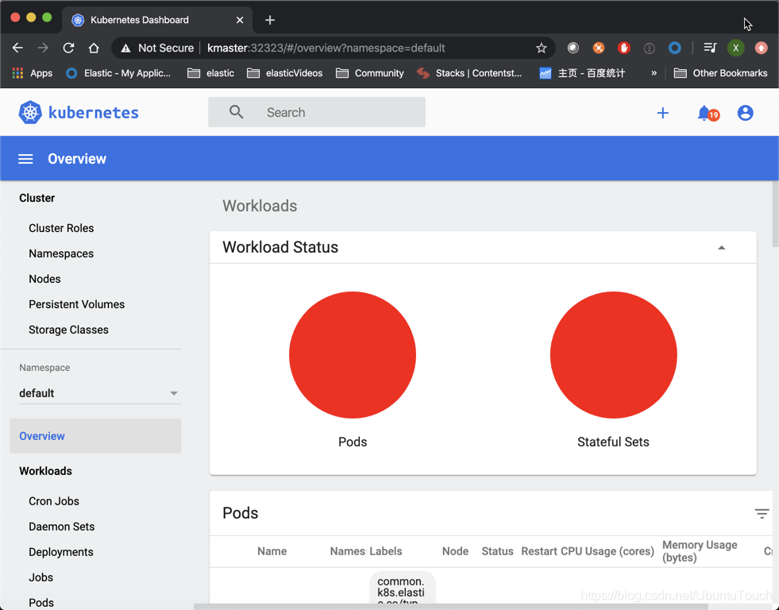The width and height of the screenshot is (779, 610).
Task: Open Cluster Roles in sidebar
Action: tap(61, 228)
